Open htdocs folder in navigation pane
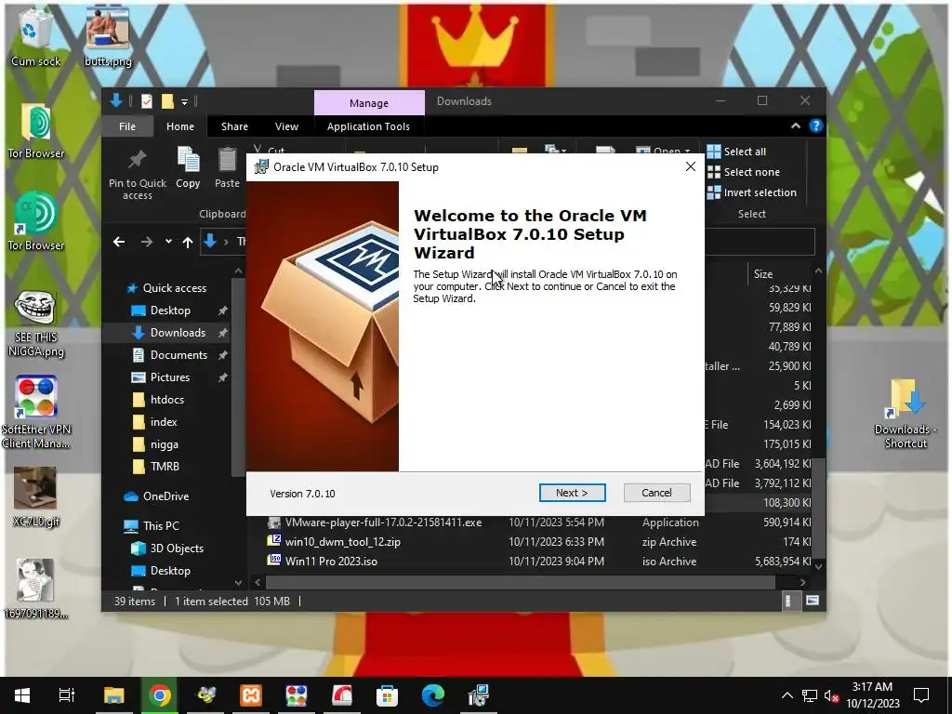Viewport: 952px width, 714px height. 166,400
